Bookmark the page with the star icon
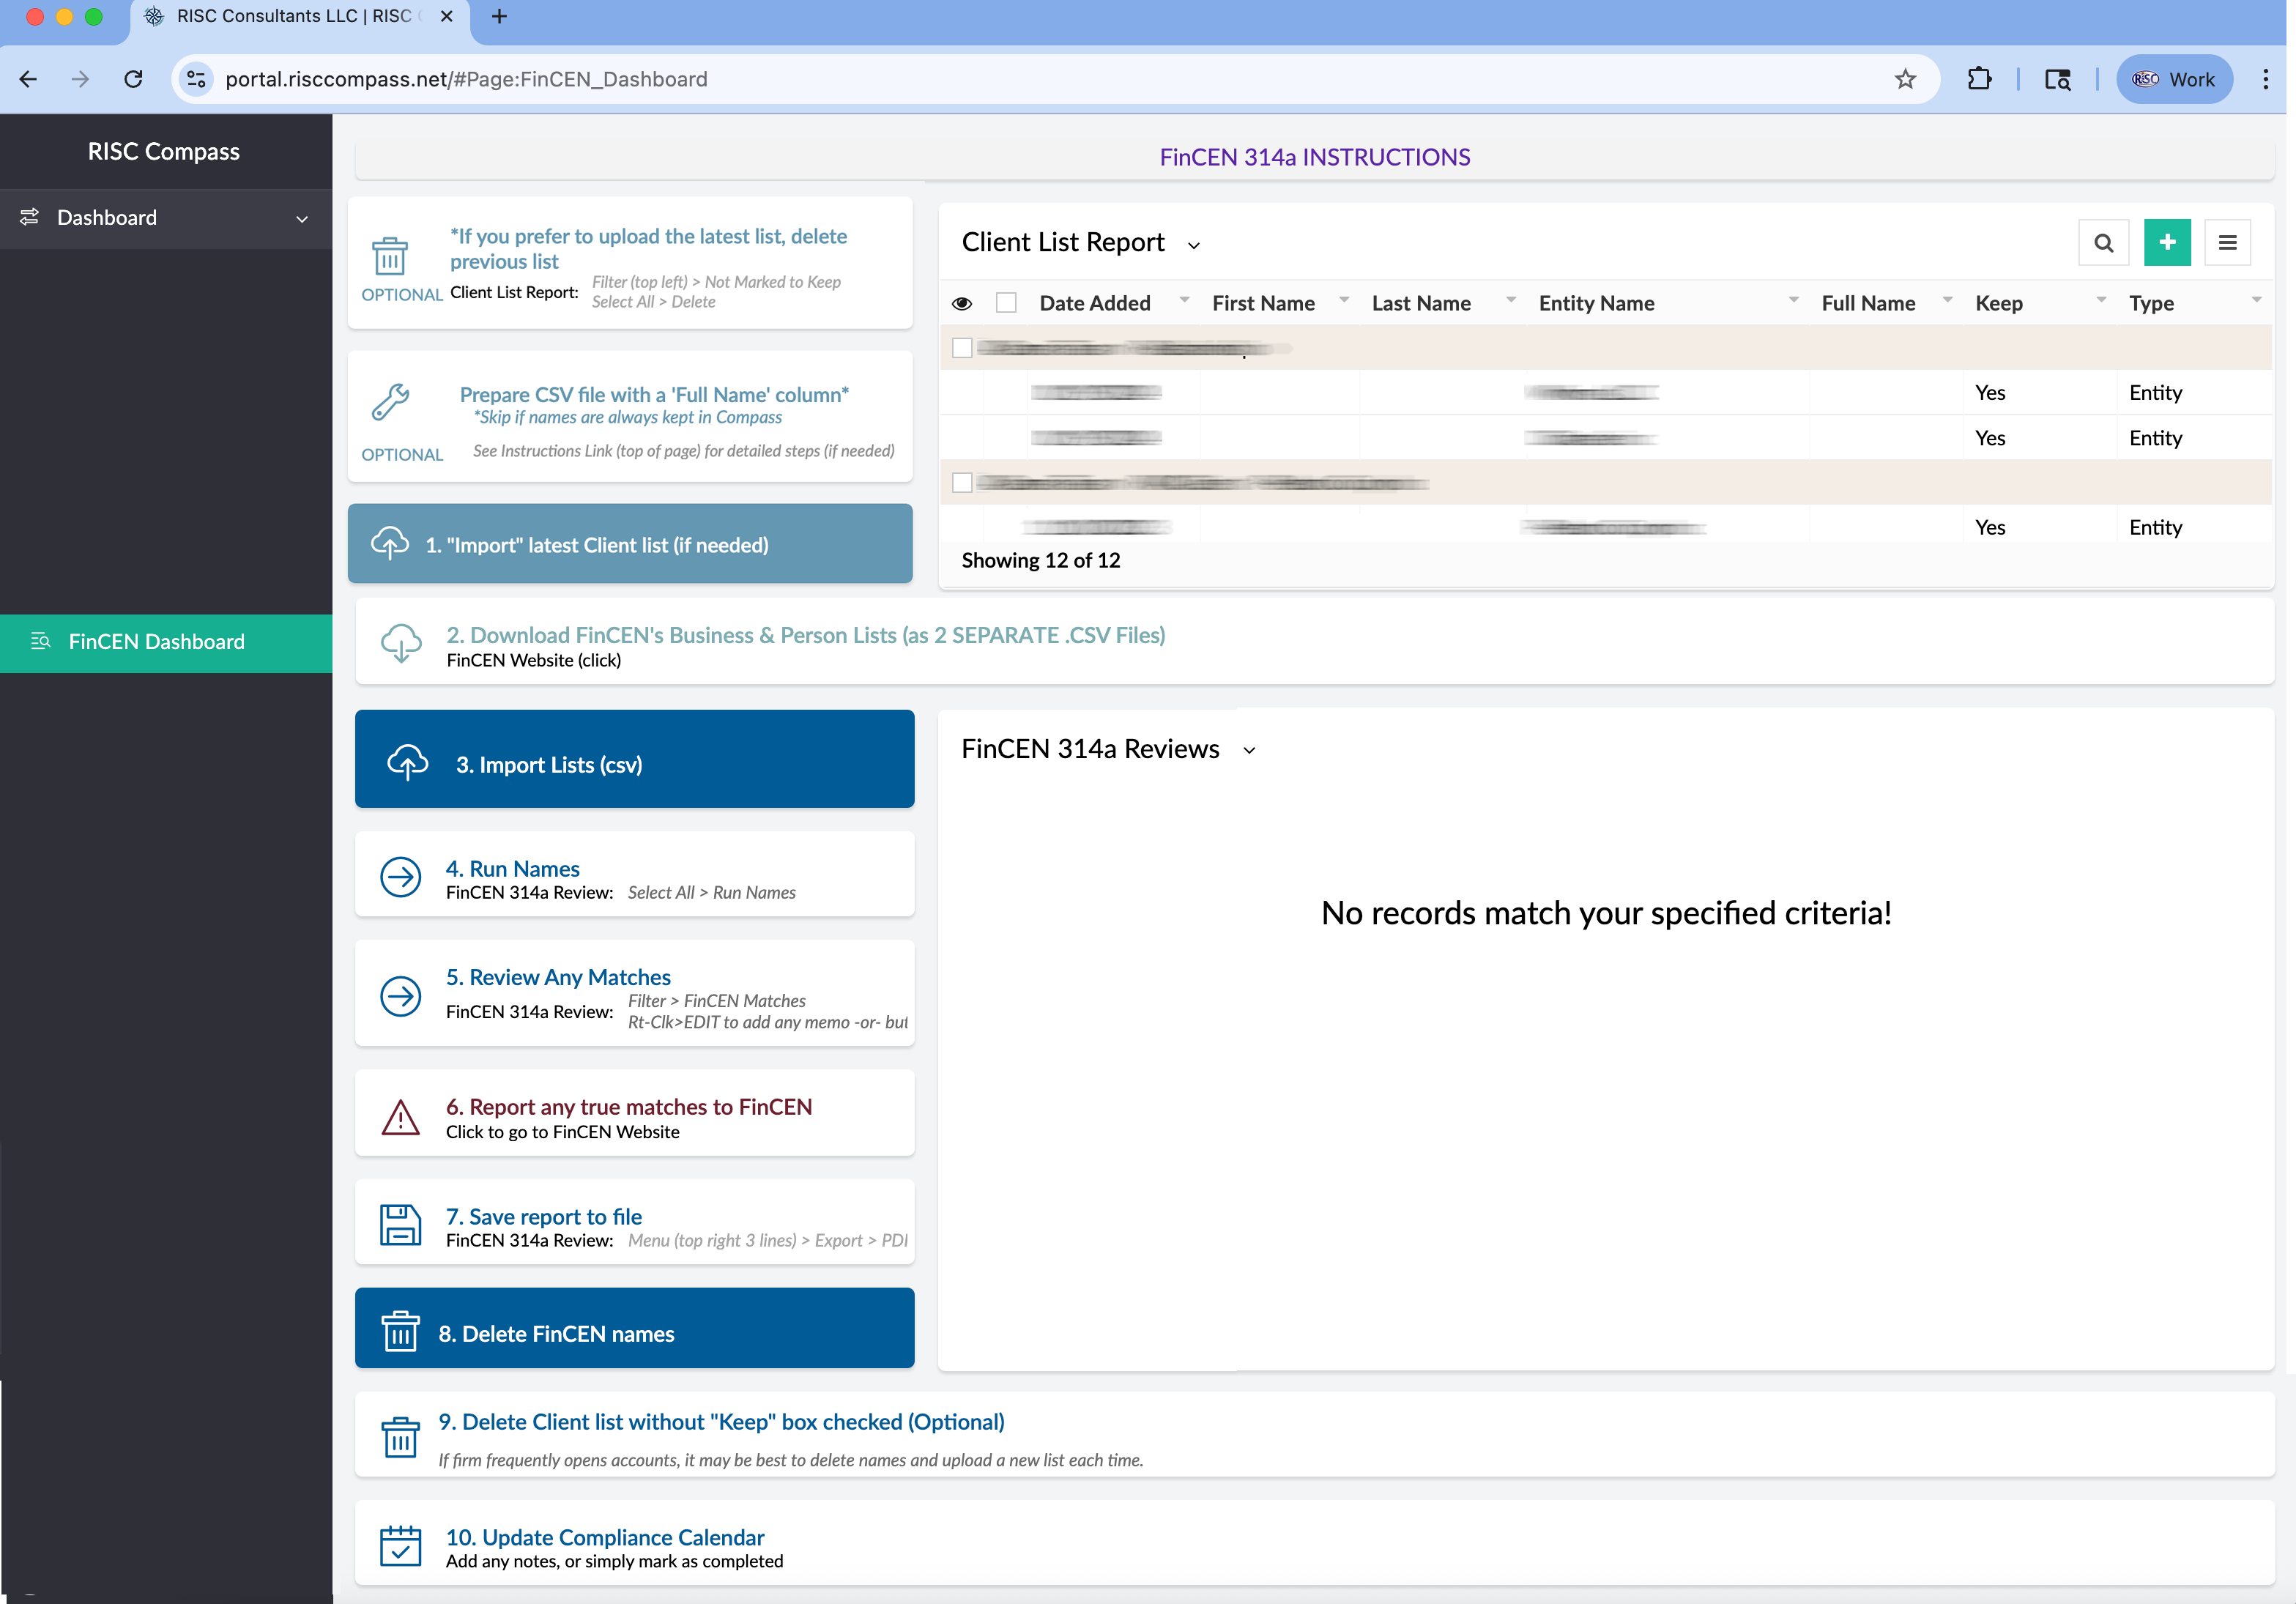 [x=1905, y=79]
